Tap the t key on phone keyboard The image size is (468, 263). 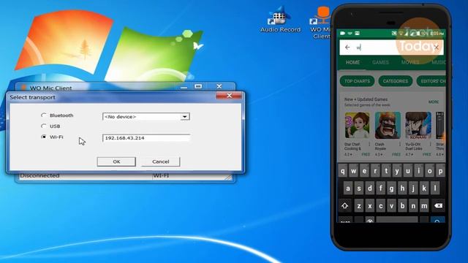tap(386, 171)
